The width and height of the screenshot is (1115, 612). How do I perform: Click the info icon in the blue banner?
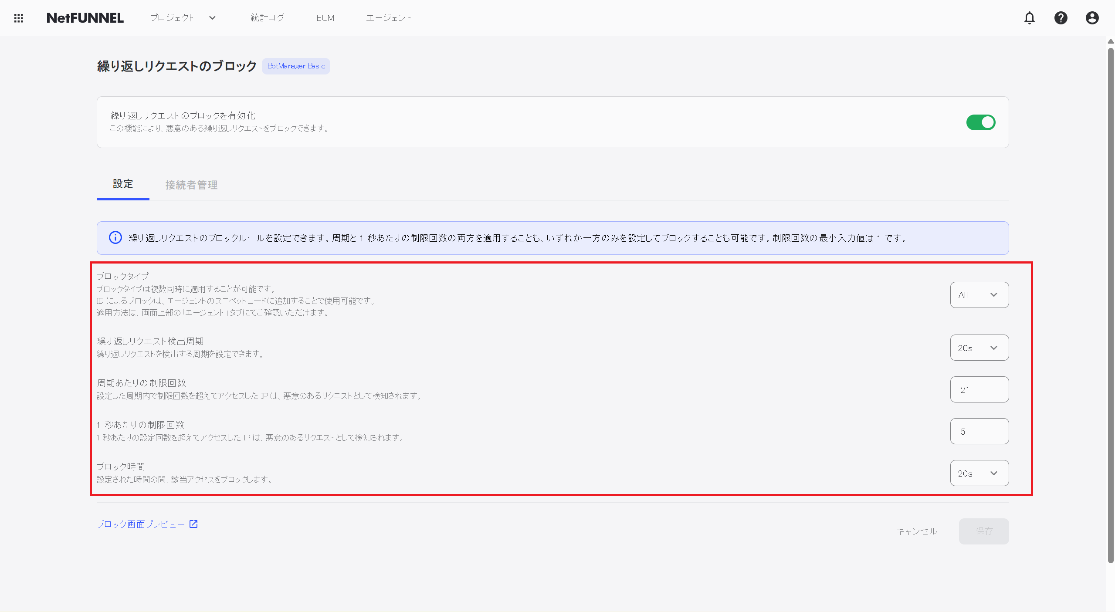115,237
